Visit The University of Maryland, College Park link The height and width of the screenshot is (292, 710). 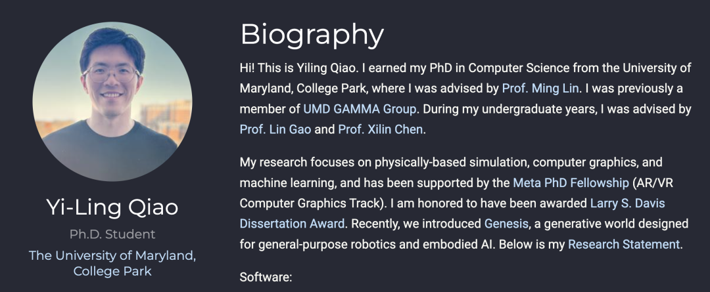click(112, 263)
